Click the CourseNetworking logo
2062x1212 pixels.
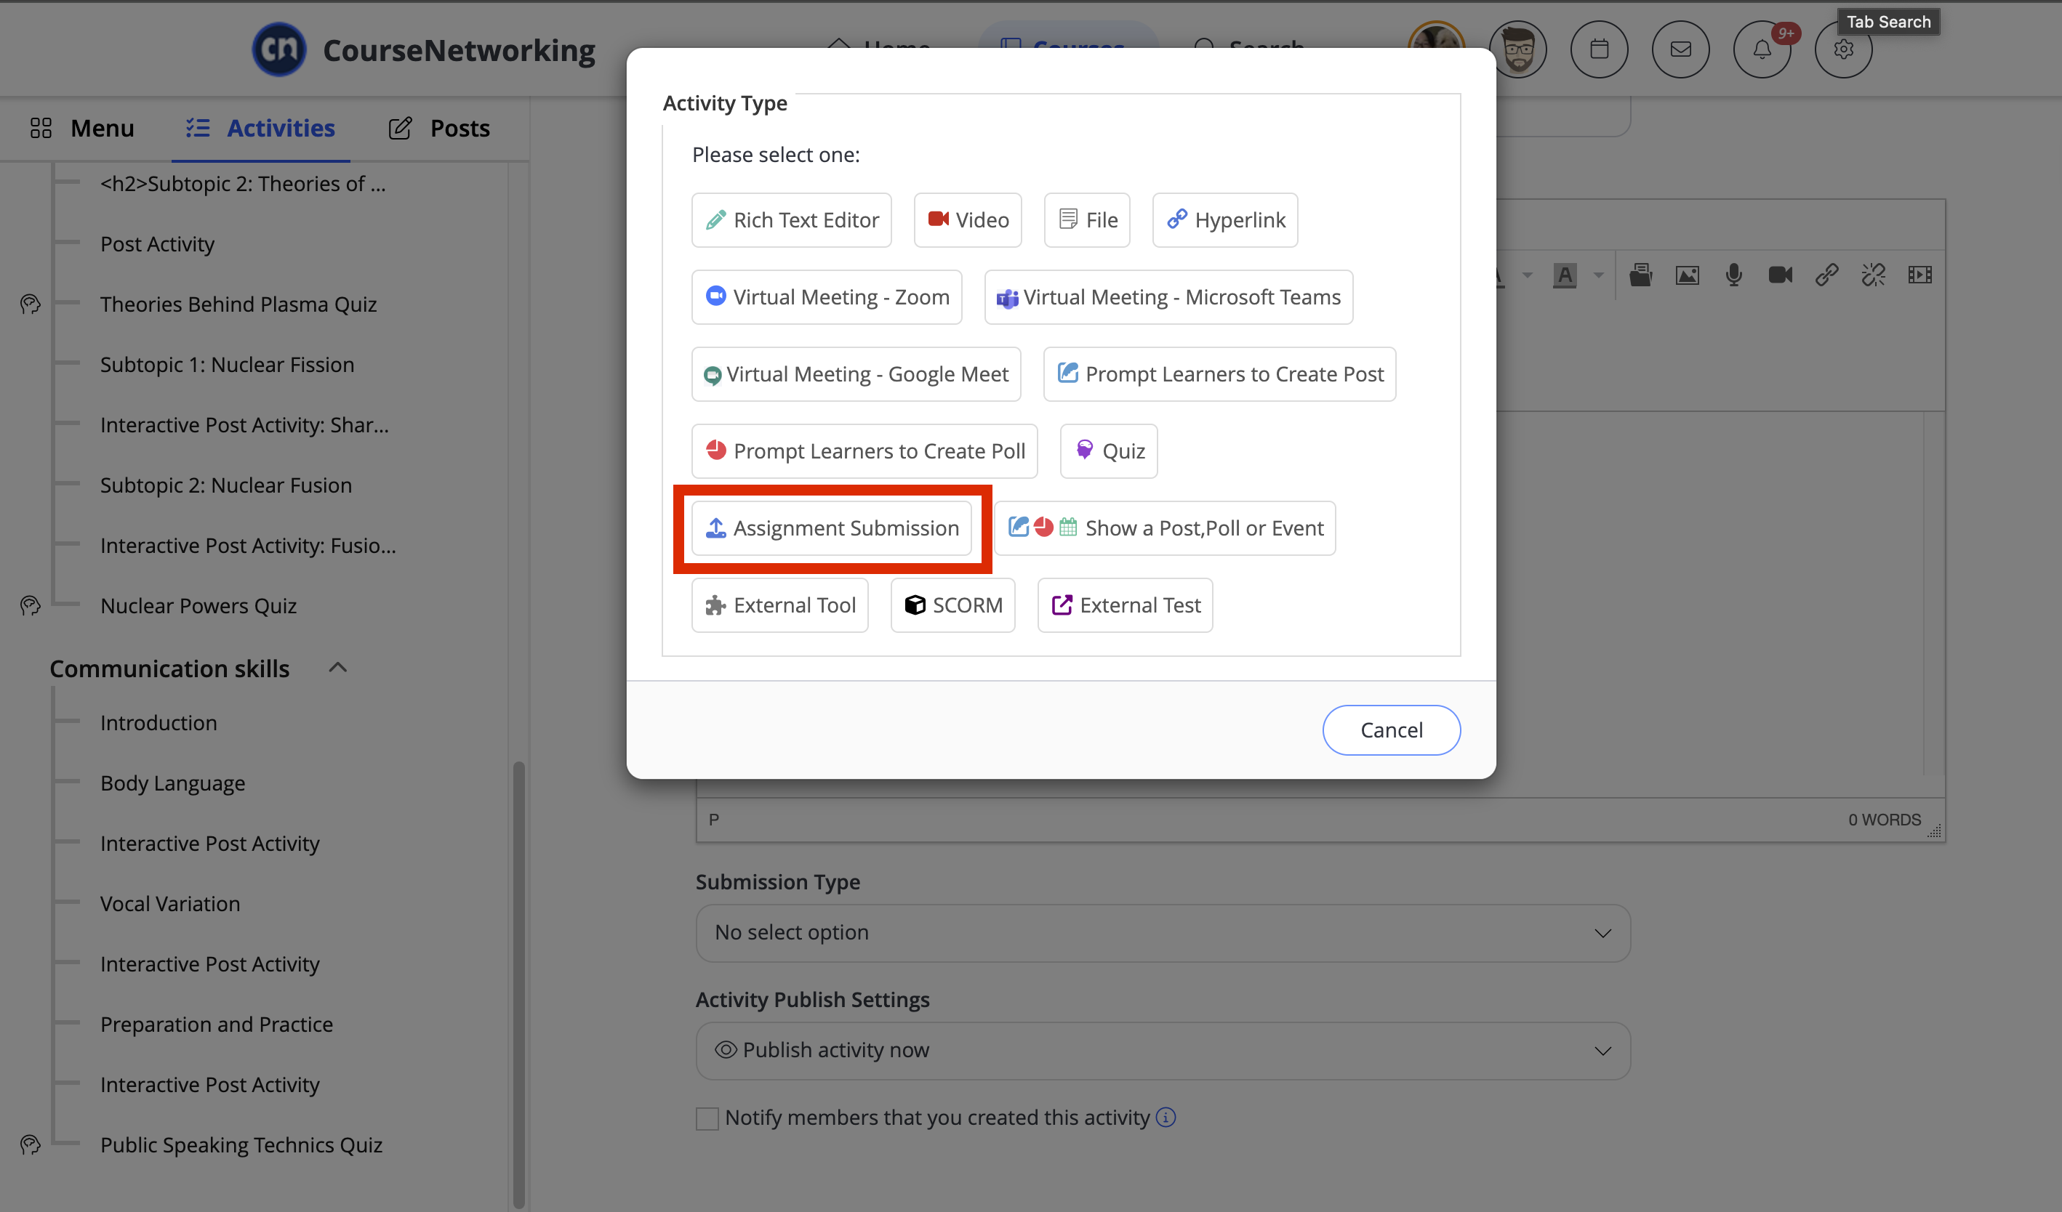pos(424,49)
